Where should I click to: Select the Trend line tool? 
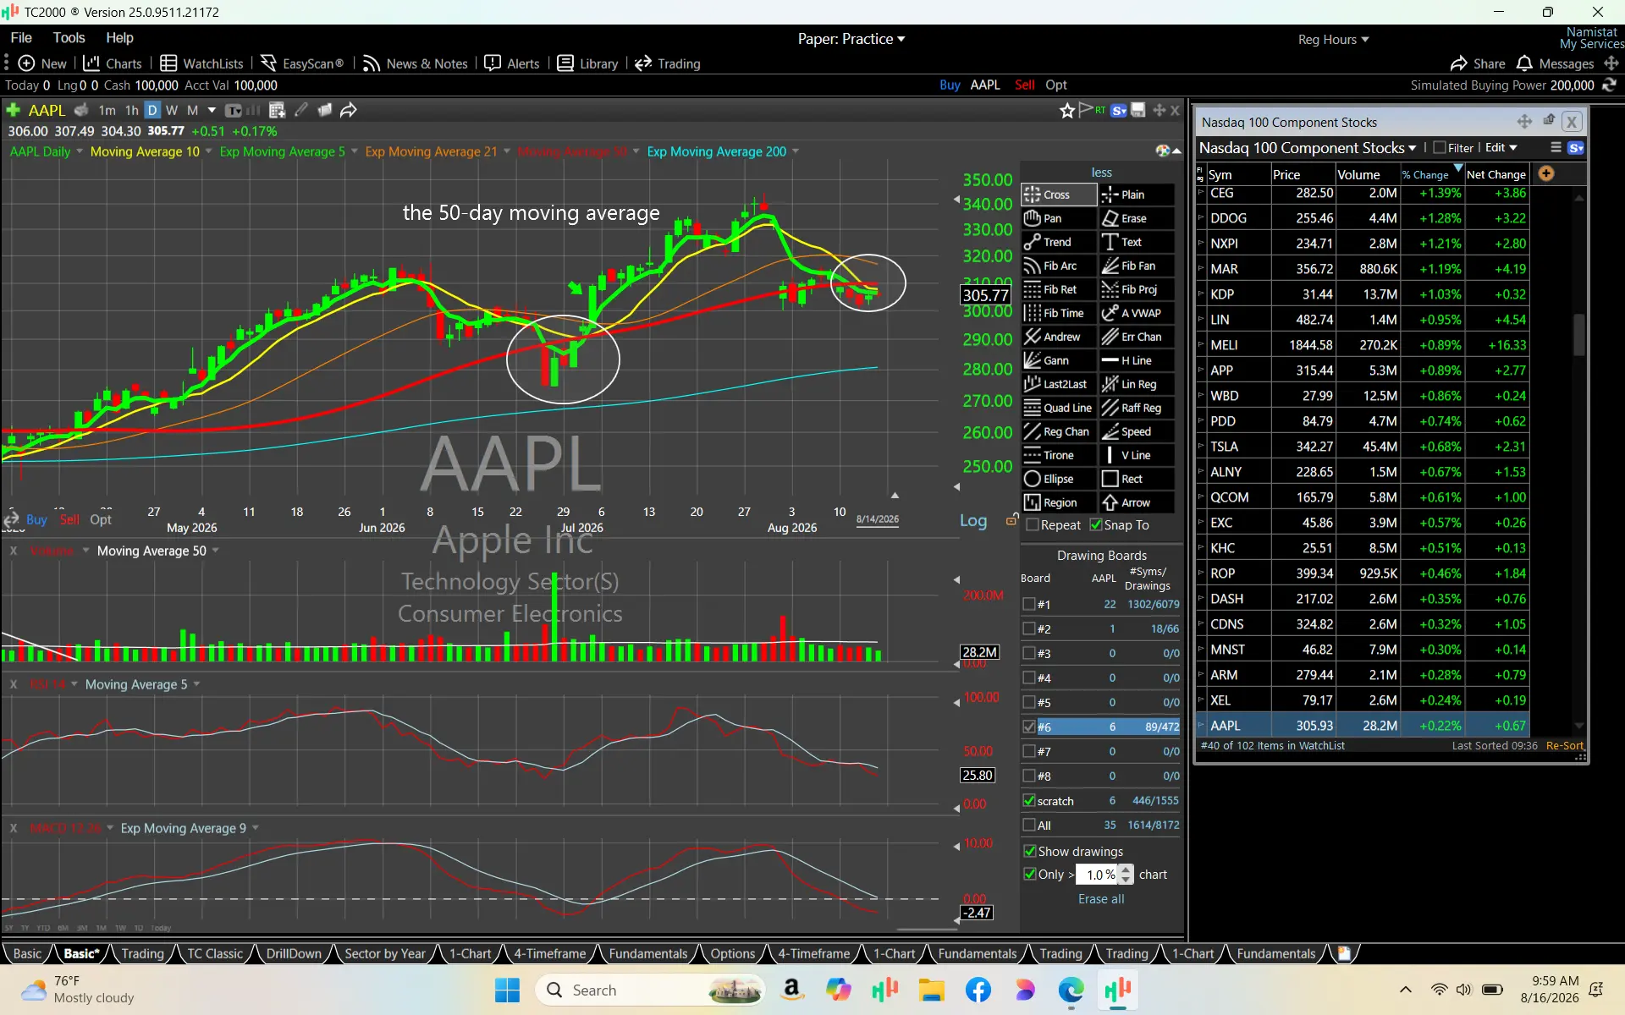1059,242
